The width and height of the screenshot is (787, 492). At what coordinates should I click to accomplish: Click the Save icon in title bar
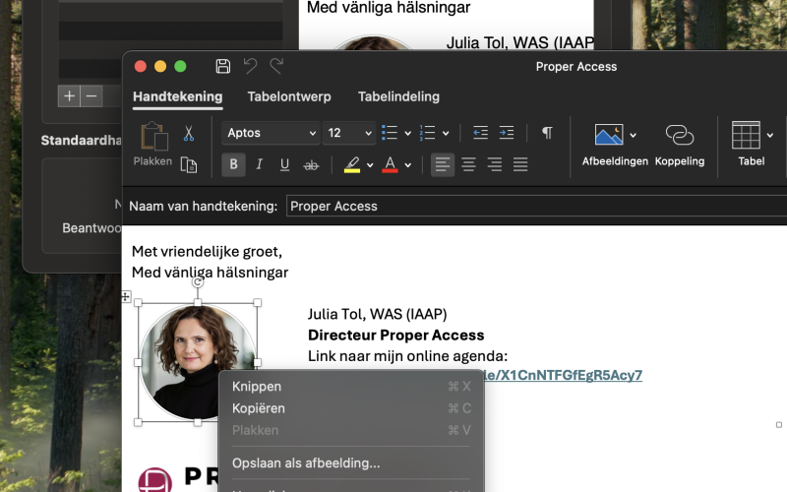tap(223, 66)
